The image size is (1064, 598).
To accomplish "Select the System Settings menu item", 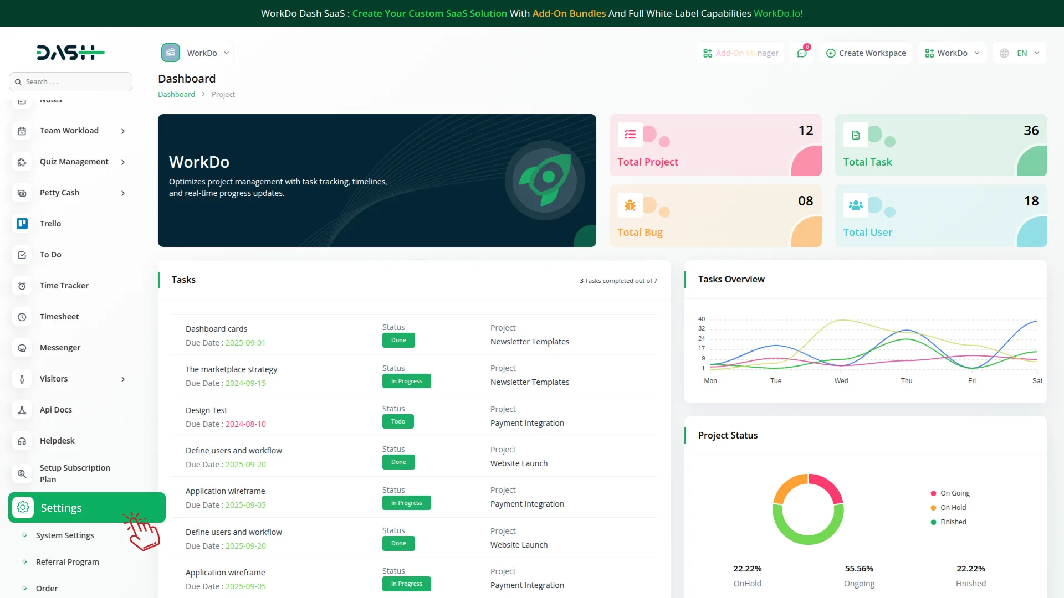I will (65, 535).
